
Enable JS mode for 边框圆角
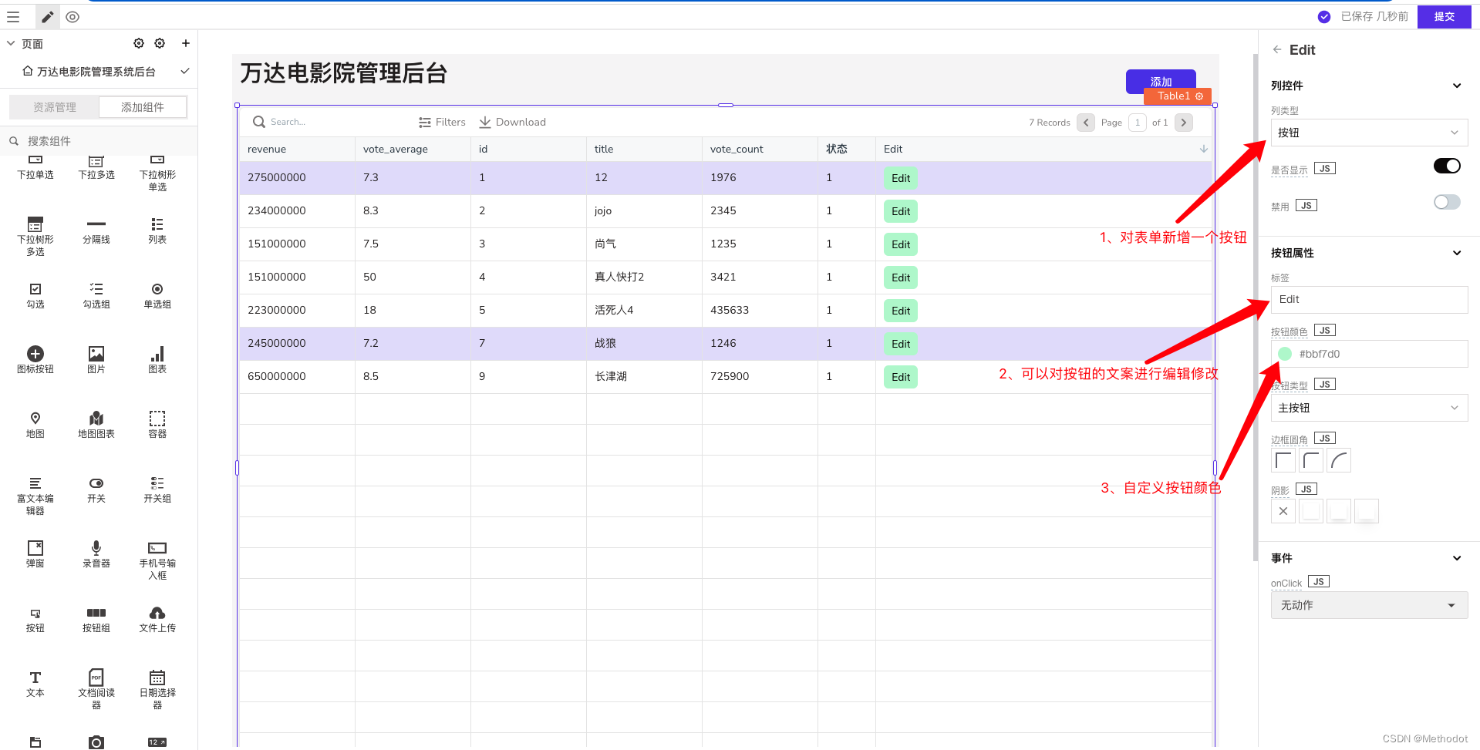pyautogui.click(x=1325, y=439)
